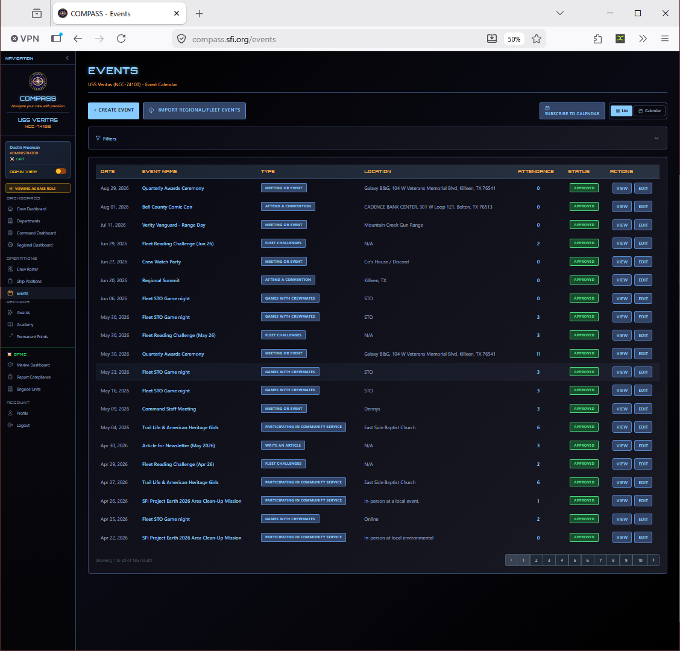Open the browser extensions puzzle icon
Screen dimensions: 680x651
tap(597, 39)
